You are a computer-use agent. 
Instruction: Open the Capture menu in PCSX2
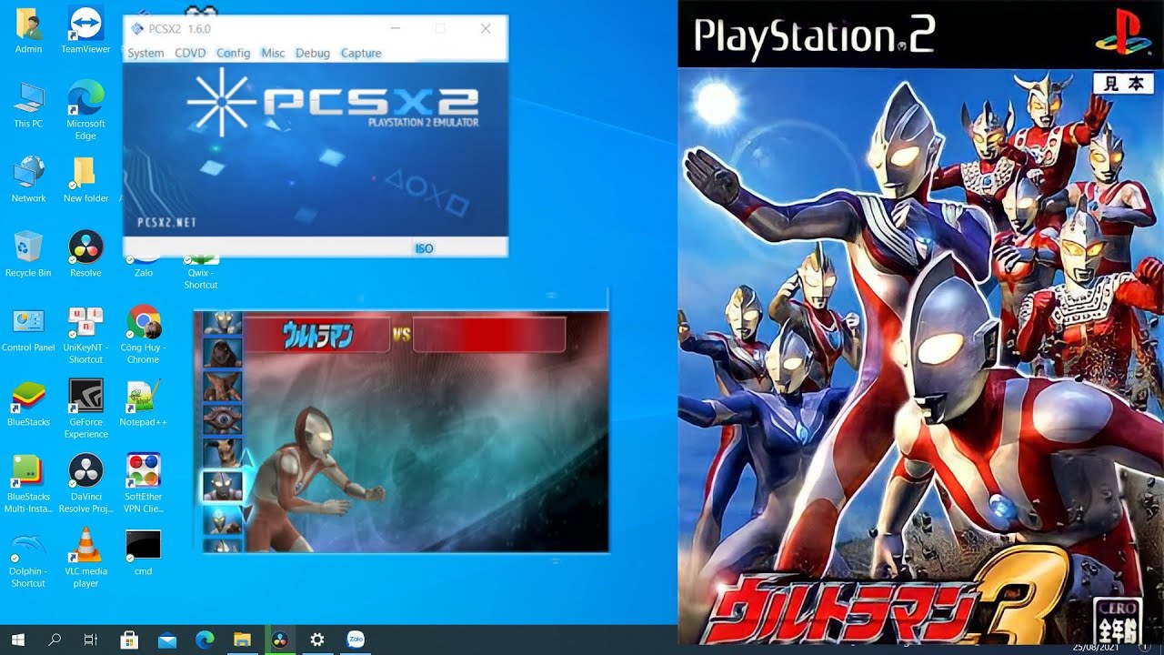361,53
